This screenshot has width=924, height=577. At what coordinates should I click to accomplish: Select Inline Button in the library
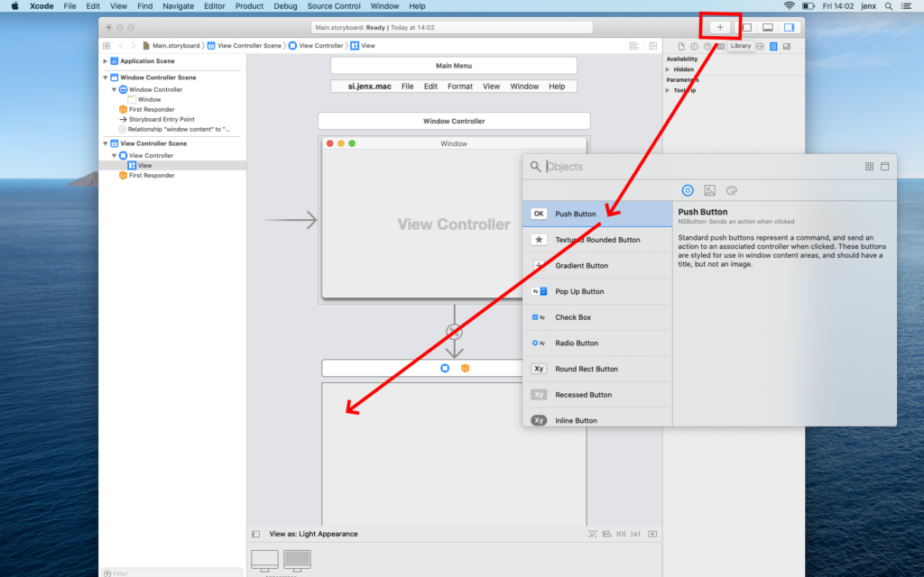tap(597, 419)
